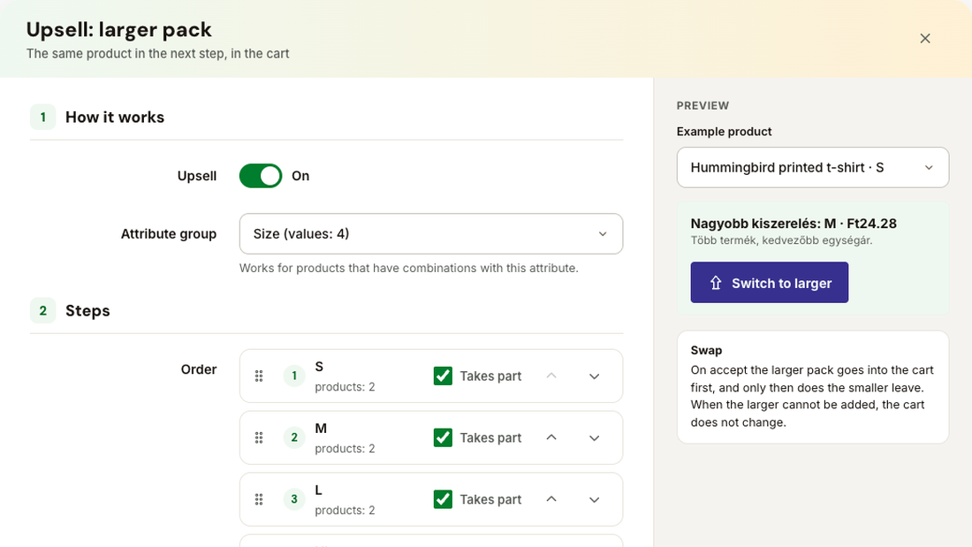Click the step number 1 badge for S

tap(294, 376)
